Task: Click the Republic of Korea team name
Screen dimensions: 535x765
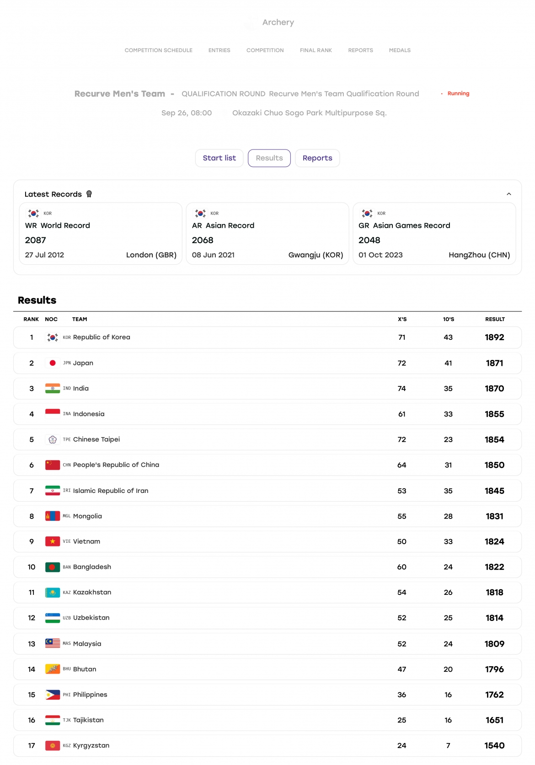Action: click(x=102, y=337)
